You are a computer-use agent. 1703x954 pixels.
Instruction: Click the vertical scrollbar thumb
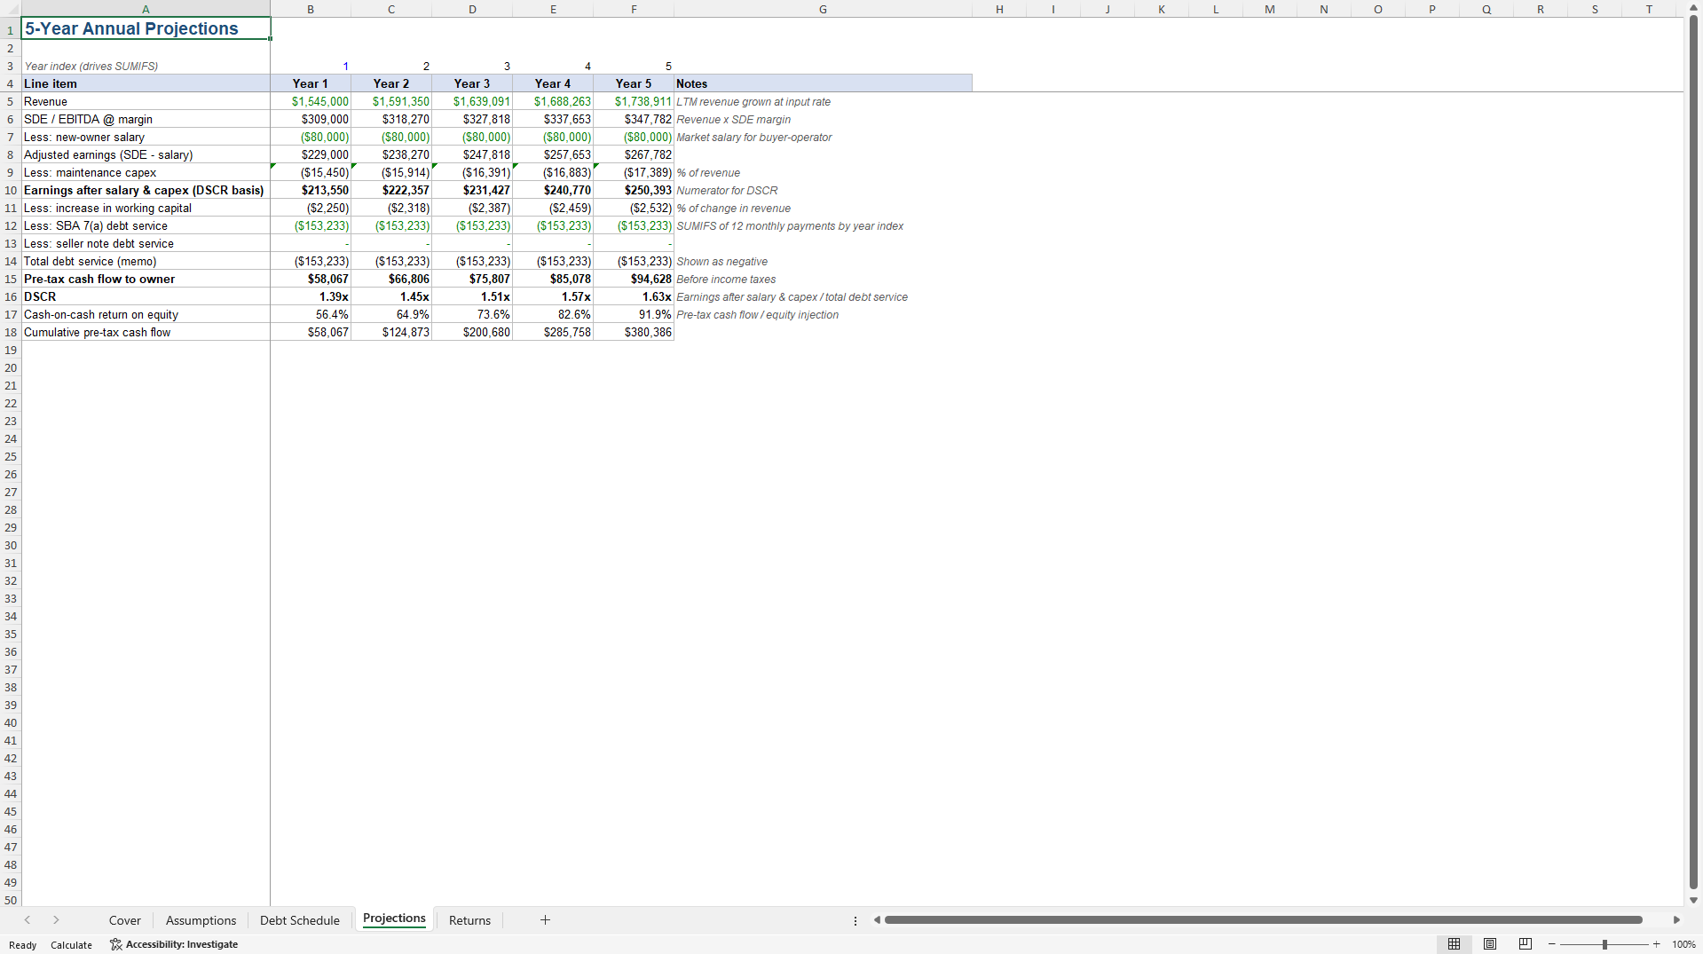click(1693, 453)
